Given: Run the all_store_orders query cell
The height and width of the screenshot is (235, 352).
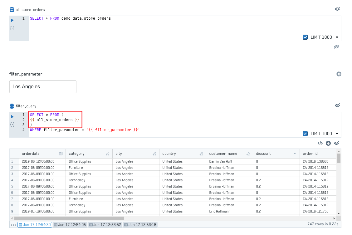Looking at the screenshot, I should [12, 20].
